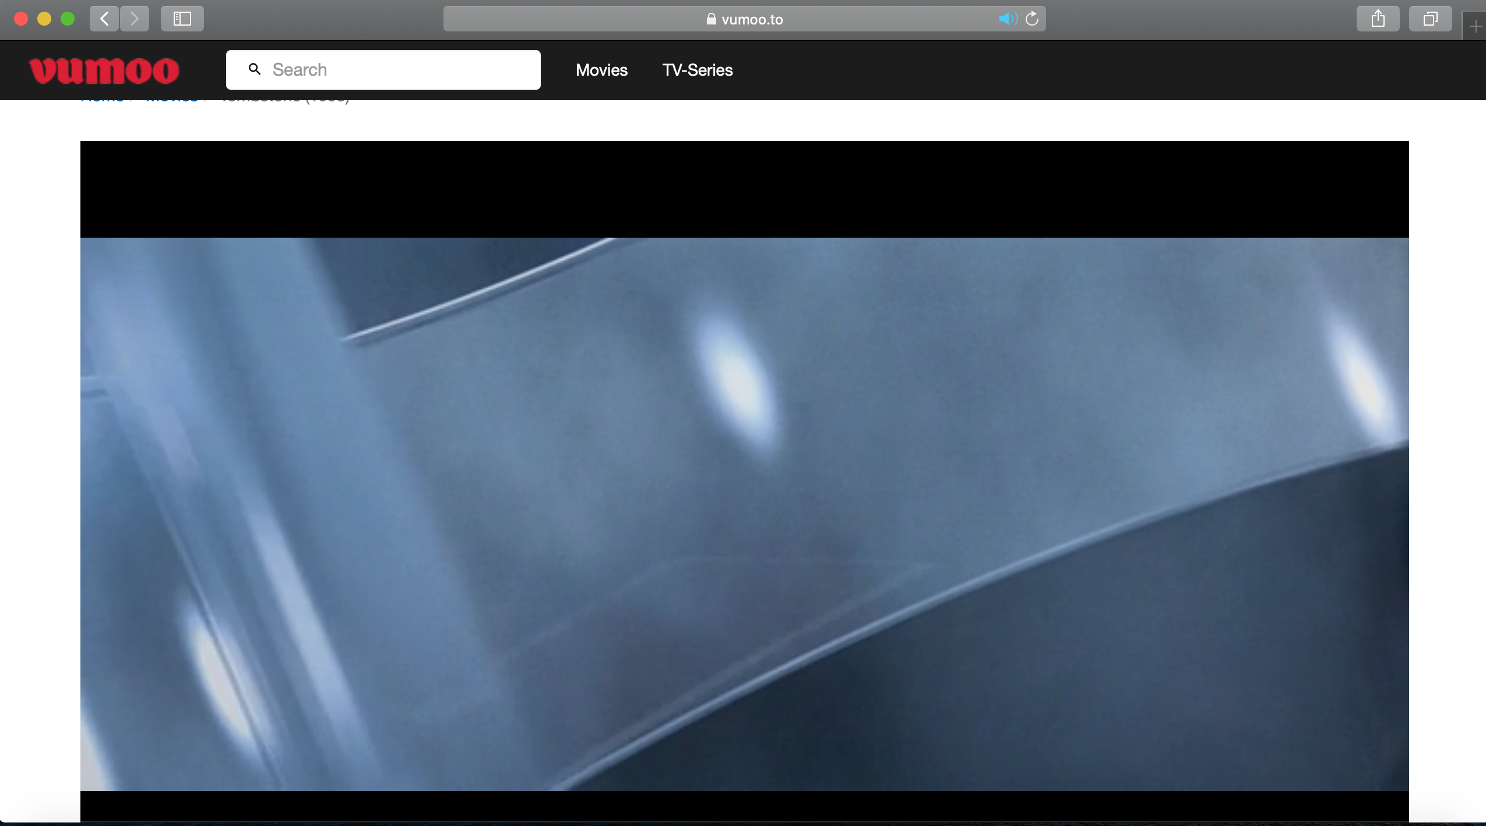Image resolution: width=1486 pixels, height=826 pixels.
Task: Click the Safari forward navigation arrow
Action: click(135, 19)
